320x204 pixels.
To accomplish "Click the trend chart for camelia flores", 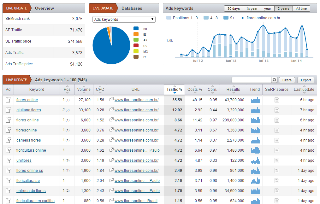I will point(255,140).
